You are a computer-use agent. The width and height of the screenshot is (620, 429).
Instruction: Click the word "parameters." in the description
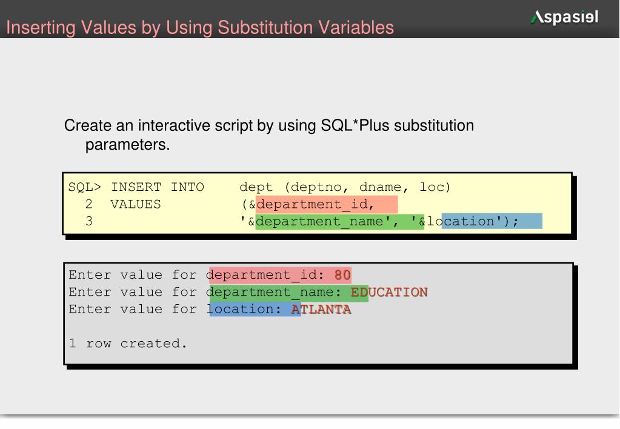point(127,145)
